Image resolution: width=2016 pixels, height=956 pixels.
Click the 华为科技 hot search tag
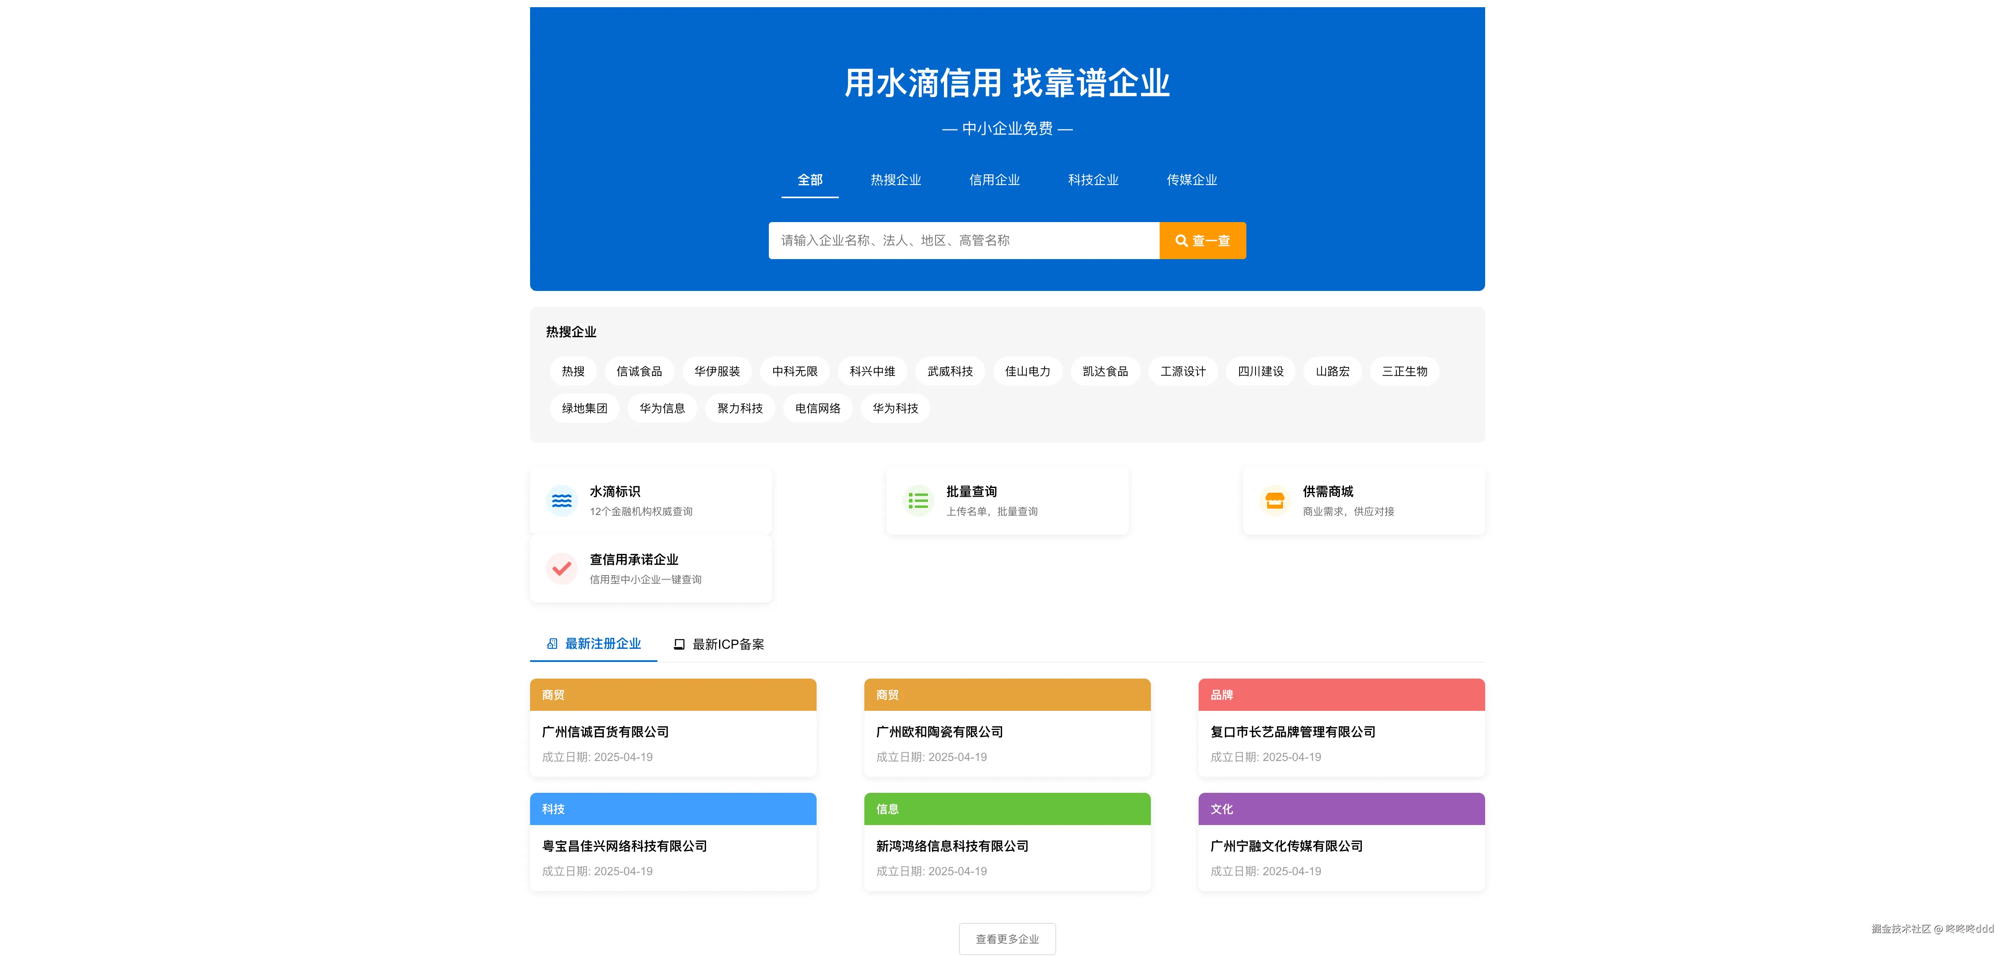click(895, 409)
